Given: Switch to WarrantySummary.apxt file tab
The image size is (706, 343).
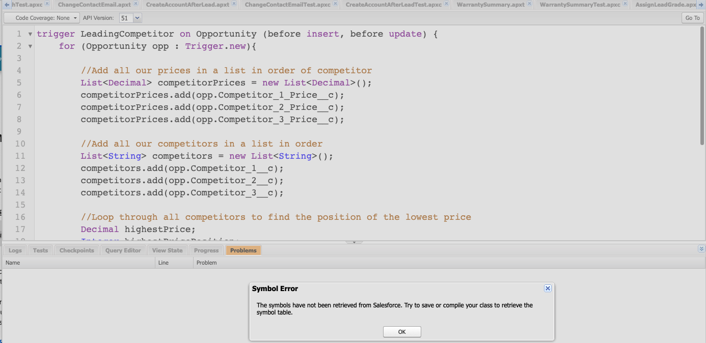Looking at the screenshot, I should (x=491, y=5).
